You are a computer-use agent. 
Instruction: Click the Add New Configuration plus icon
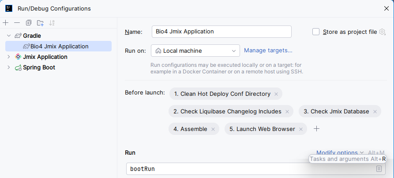tap(5, 23)
